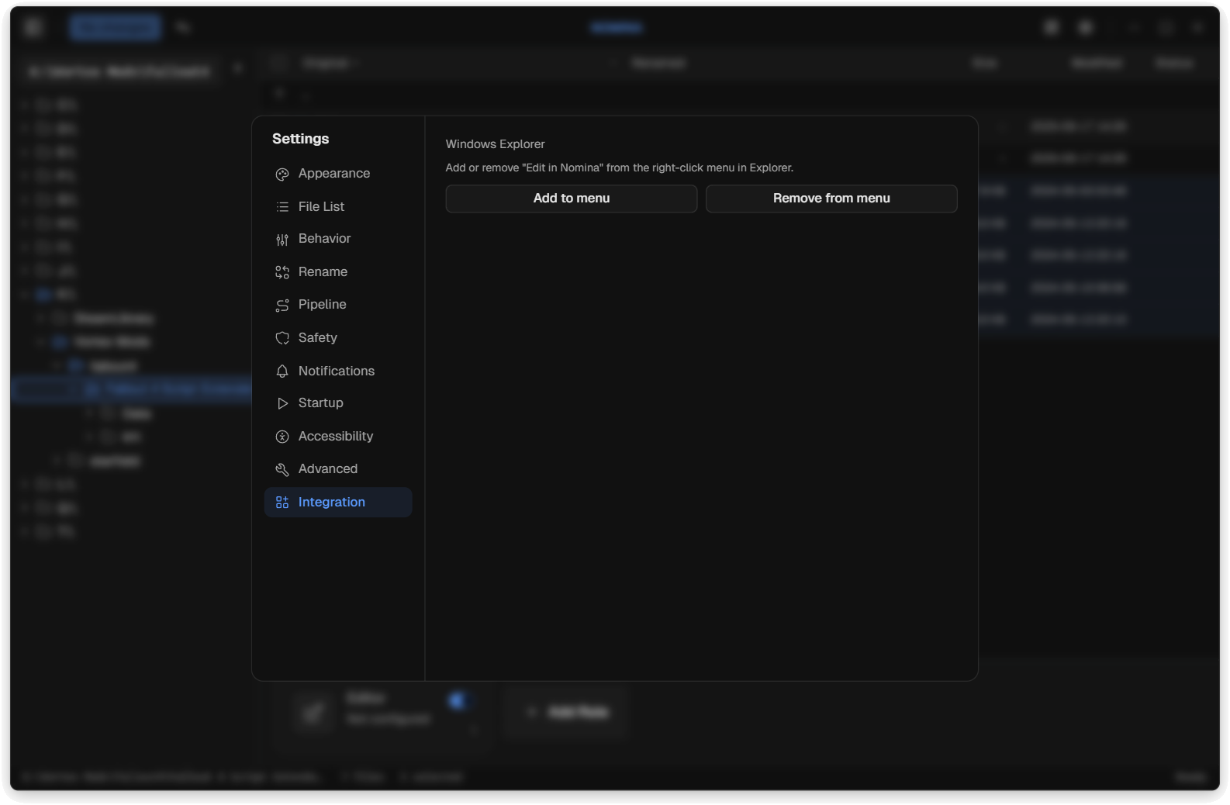Toggle the blue switch on the blurred rule card

tap(458, 701)
